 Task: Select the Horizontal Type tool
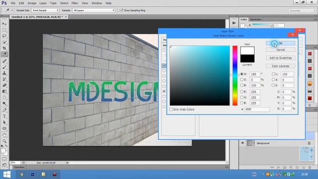click(x=4, y=116)
